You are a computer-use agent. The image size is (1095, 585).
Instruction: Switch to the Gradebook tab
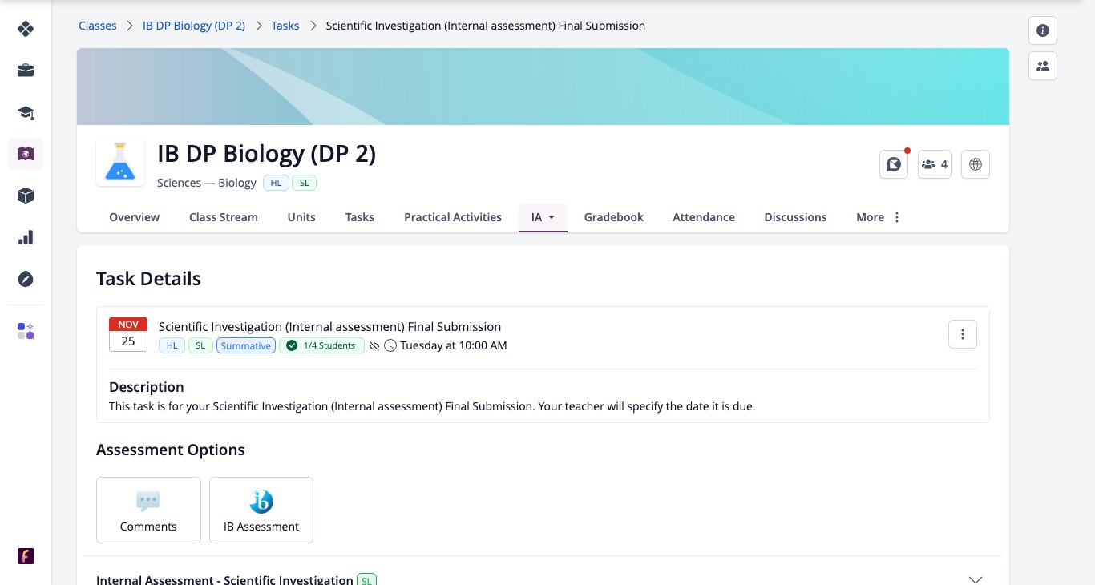click(x=614, y=217)
